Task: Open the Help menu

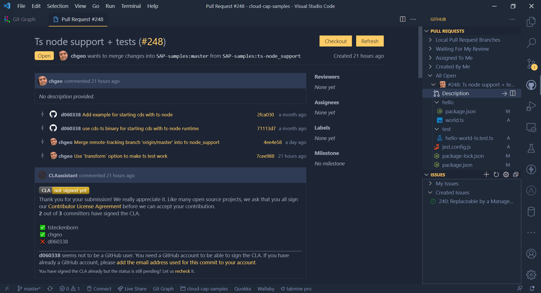Action: [x=153, y=6]
